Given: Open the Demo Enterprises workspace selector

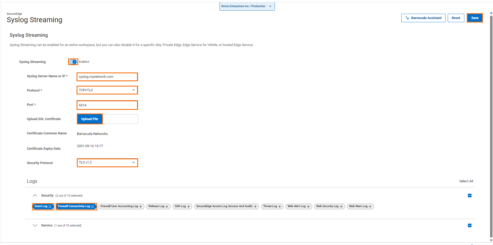Looking at the screenshot, I should (247, 6).
